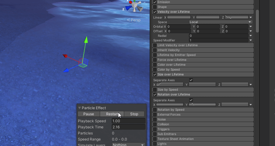Click the Rotation over Lifetime Y curve
The image size is (275, 146).
pos(202,105)
